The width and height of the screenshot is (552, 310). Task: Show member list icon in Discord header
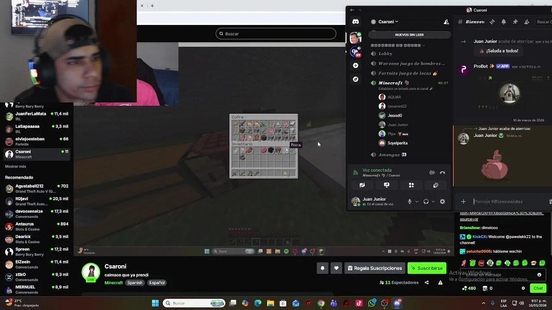point(527,22)
